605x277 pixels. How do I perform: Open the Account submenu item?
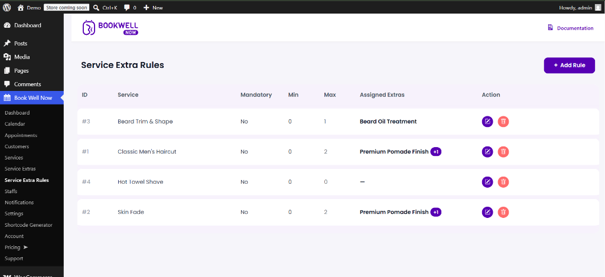pos(14,236)
